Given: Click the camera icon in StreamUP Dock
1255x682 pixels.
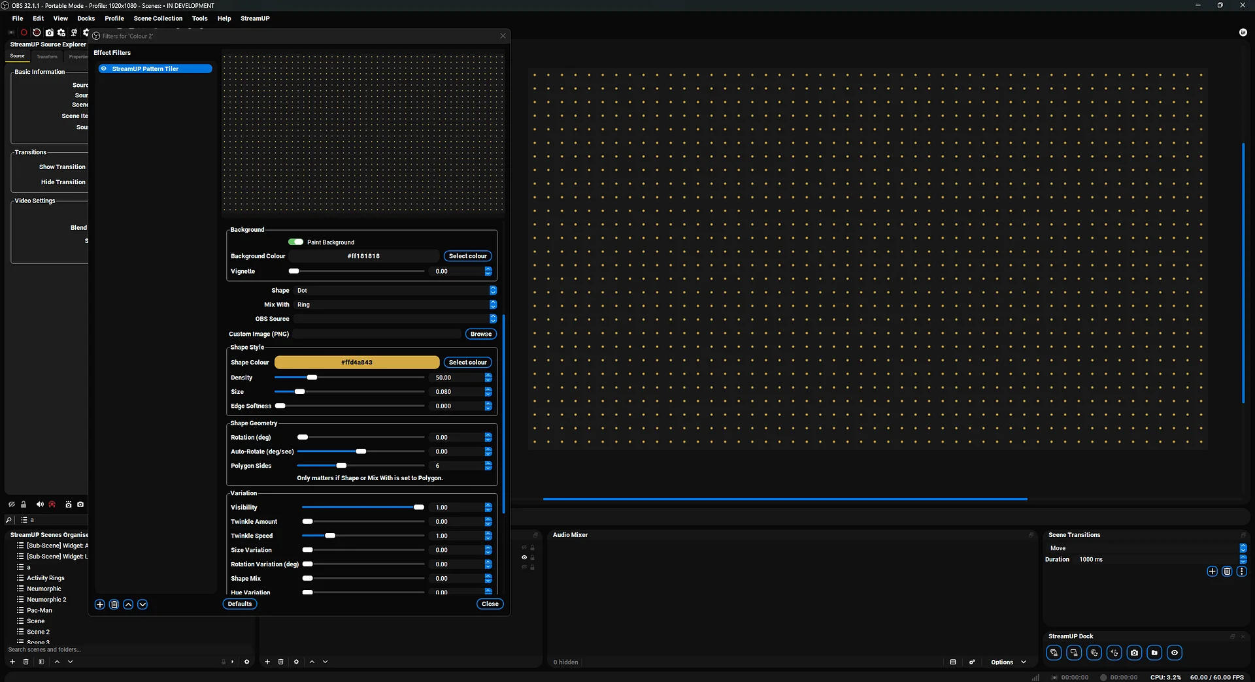Looking at the screenshot, I should click(1135, 653).
